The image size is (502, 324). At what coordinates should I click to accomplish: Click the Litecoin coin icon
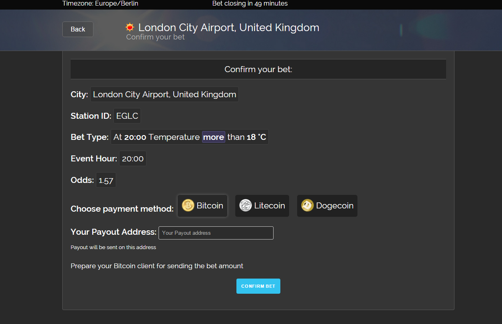point(246,205)
